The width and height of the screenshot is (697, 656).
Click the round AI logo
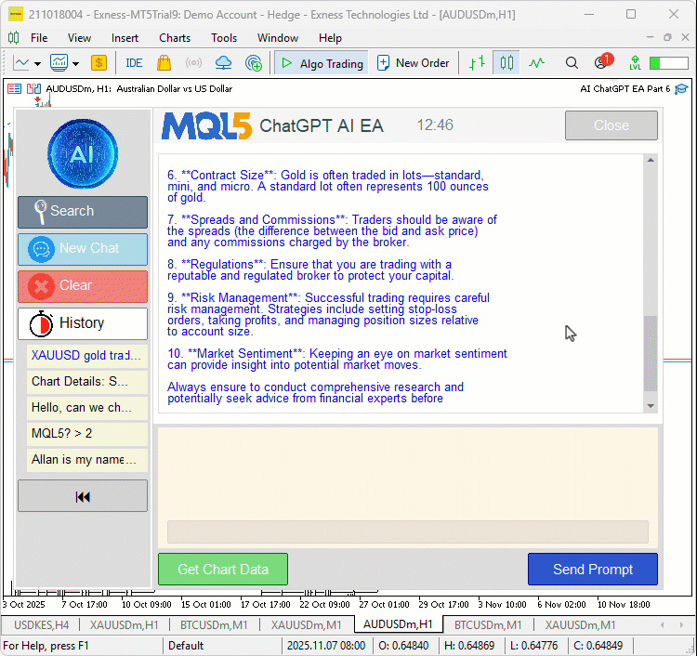(83, 154)
